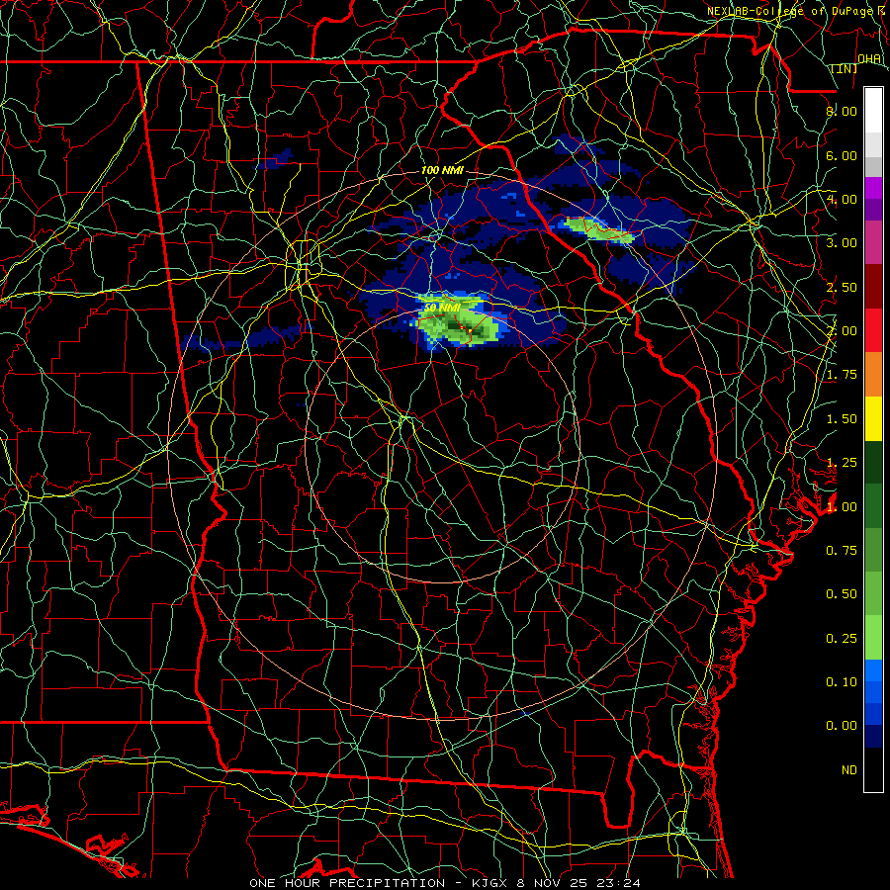Image resolution: width=890 pixels, height=890 pixels.
Task: Select the dark red 2.50 legend swatch
Action: (873, 287)
